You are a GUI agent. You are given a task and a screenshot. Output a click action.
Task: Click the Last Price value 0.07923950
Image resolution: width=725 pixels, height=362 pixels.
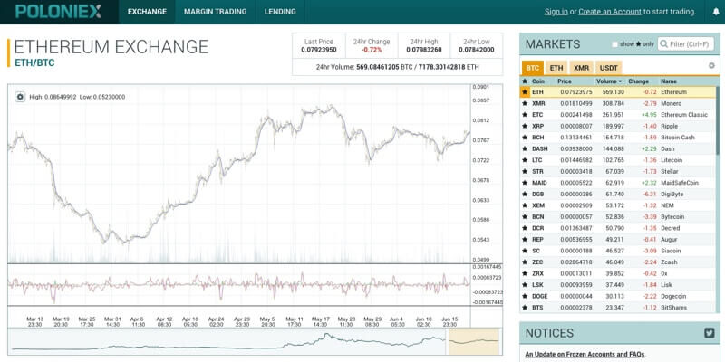pyautogui.click(x=319, y=50)
